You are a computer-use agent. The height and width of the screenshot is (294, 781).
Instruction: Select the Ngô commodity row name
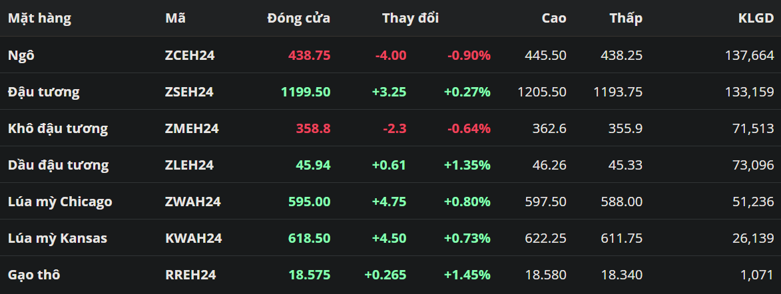point(21,55)
